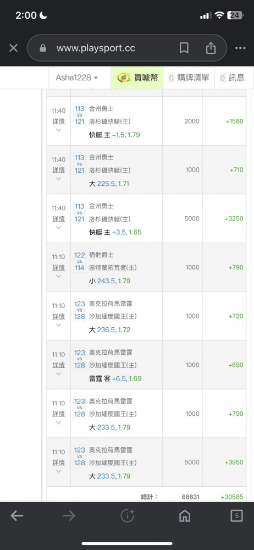Tap the 買噱幣 button
The width and height of the screenshot is (254, 550).
click(137, 78)
